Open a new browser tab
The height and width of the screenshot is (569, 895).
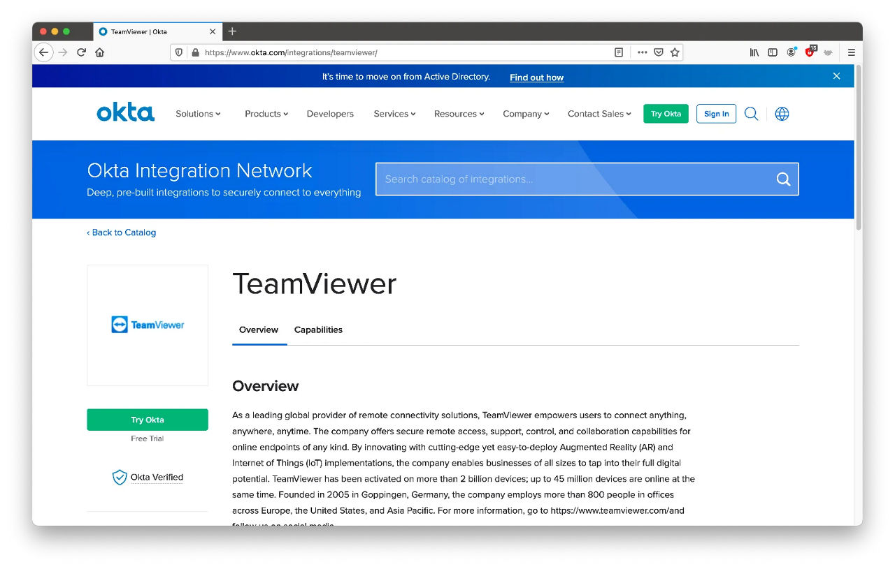pos(232,31)
